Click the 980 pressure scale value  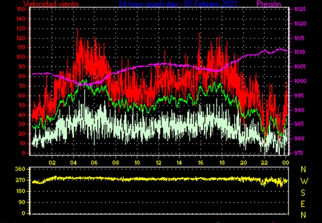click(298, 139)
